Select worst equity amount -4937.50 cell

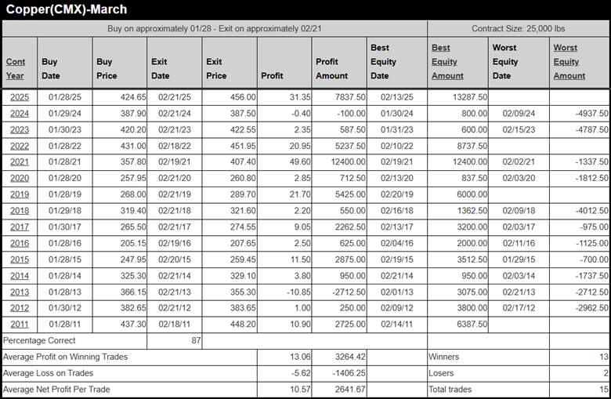580,114
